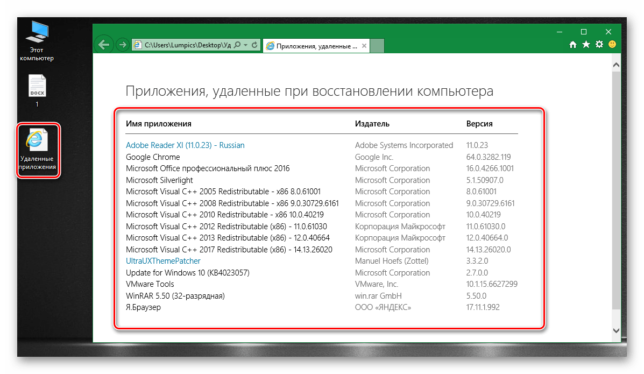This screenshot has width=644, height=374.
Task: Go to the home page via house icon
Action: pyautogui.click(x=573, y=44)
